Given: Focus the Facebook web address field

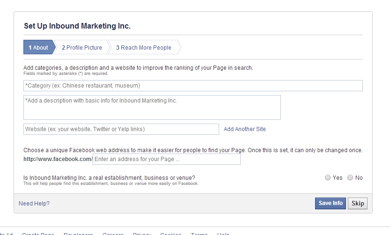Looking at the screenshot, I should pyautogui.click(x=167, y=159).
